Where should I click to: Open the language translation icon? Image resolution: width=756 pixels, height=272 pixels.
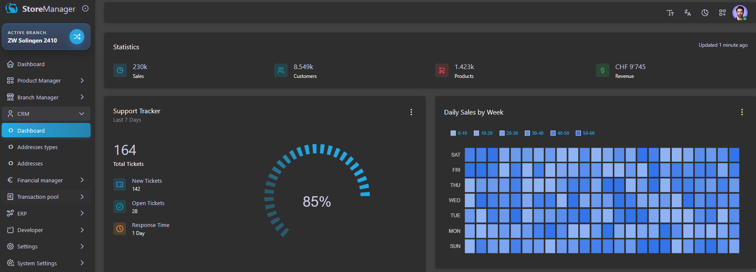tap(688, 13)
